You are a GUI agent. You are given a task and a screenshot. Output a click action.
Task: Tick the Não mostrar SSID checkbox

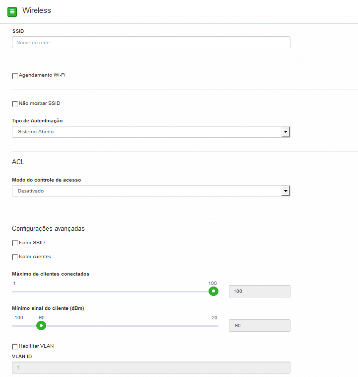(15, 104)
